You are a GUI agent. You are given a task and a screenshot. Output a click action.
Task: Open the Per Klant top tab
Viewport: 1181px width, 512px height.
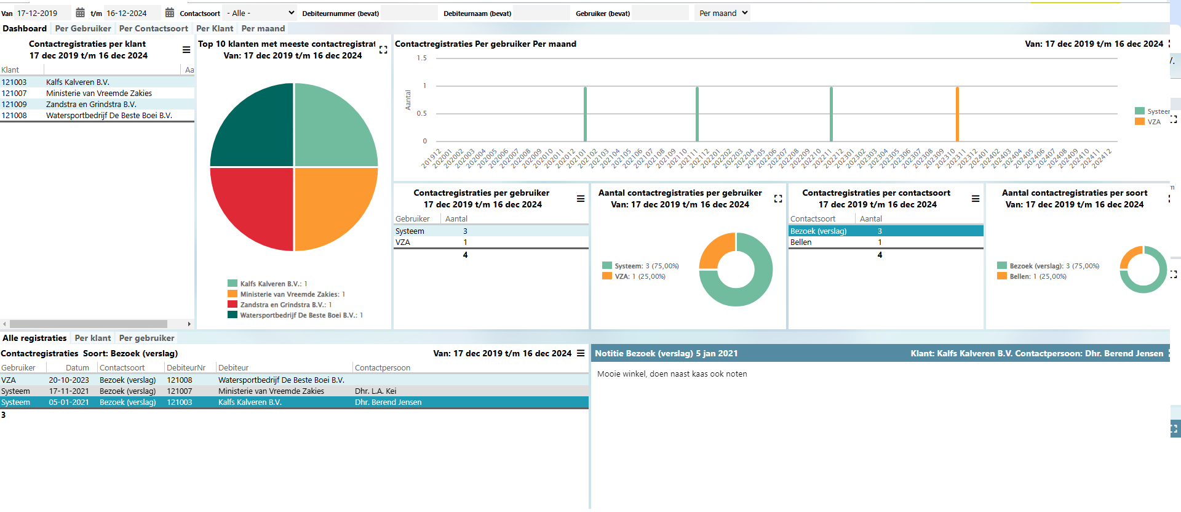pos(215,28)
